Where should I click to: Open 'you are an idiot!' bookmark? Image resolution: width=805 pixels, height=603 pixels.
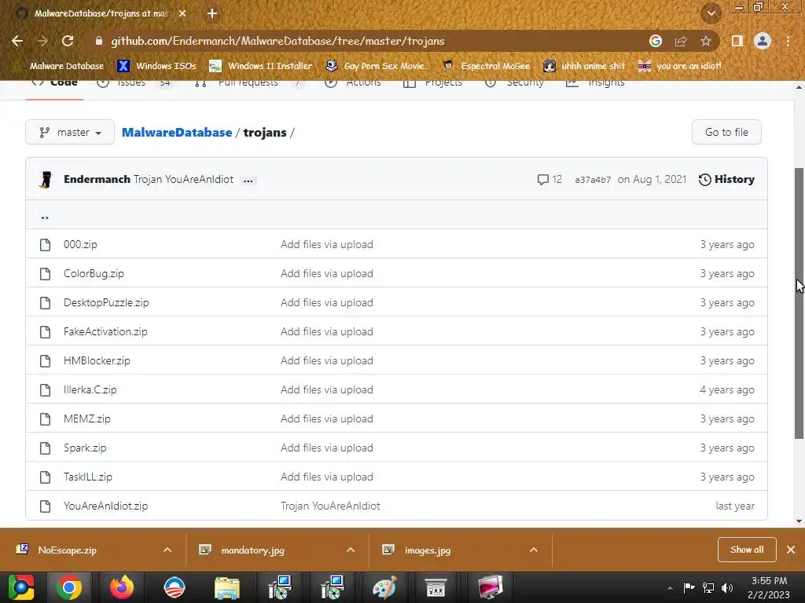[680, 66]
